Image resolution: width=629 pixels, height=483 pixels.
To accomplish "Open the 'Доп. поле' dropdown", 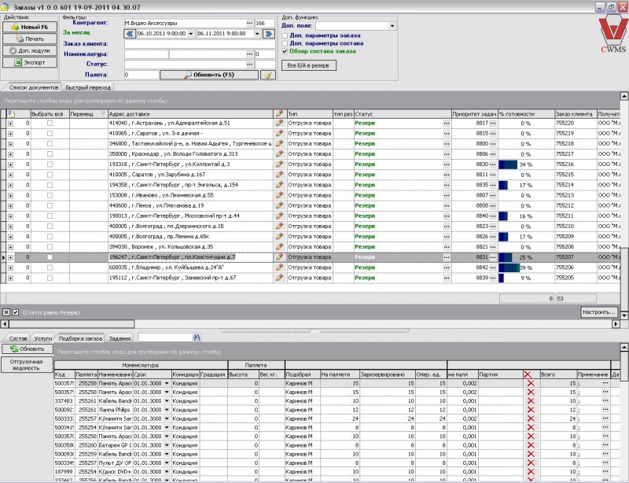I will pyautogui.click(x=392, y=26).
